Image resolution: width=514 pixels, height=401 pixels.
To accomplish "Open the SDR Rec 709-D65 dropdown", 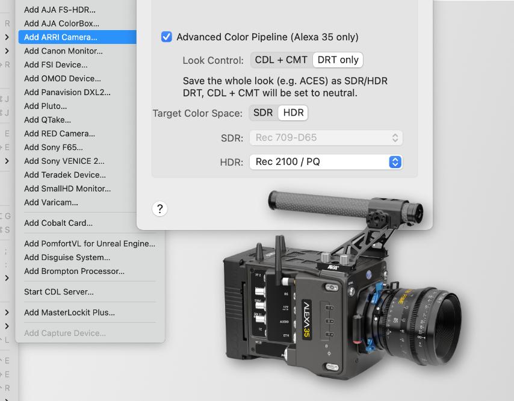I will tap(326, 138).
